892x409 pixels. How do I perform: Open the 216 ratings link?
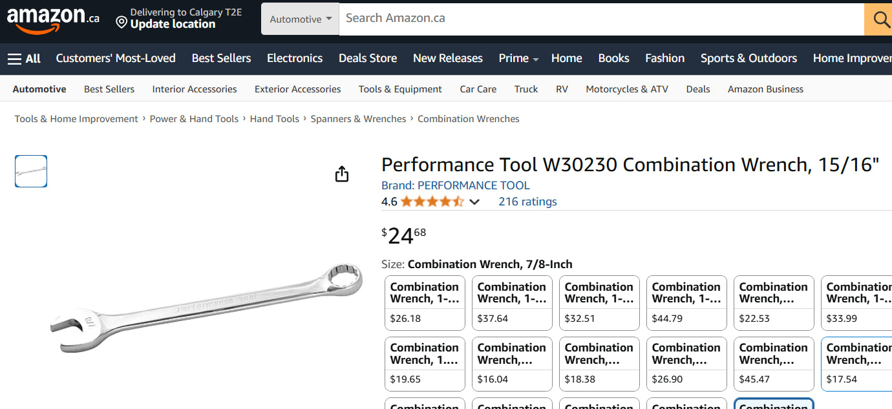point(527,202)
